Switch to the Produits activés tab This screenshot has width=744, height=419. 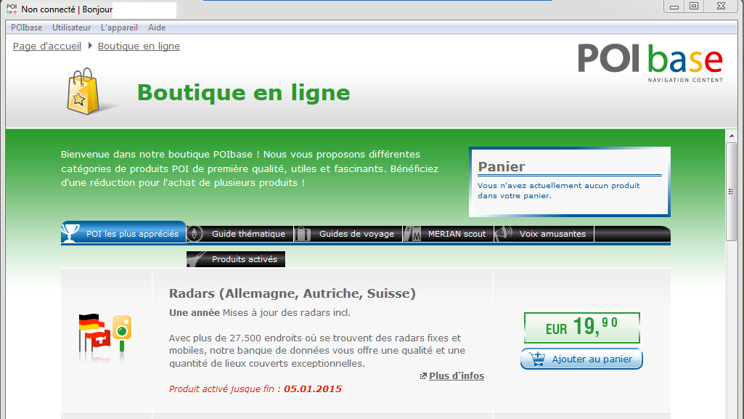[244, 259]
